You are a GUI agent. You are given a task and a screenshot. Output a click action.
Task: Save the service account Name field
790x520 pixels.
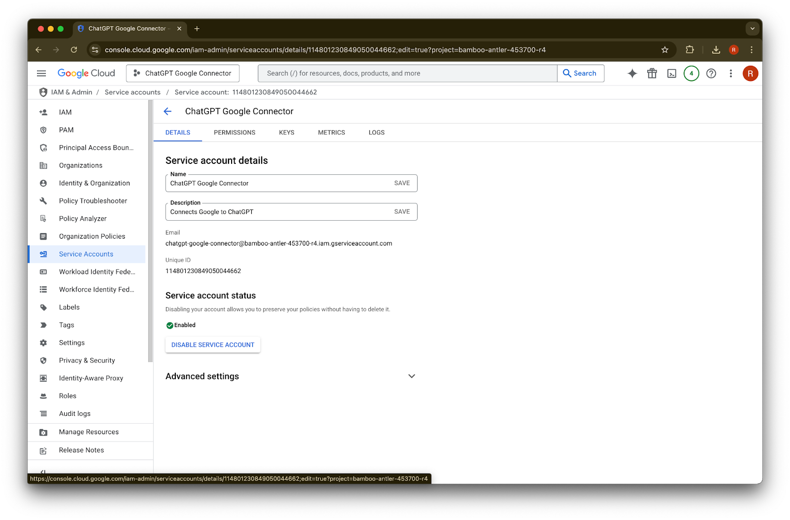(402, 183)
